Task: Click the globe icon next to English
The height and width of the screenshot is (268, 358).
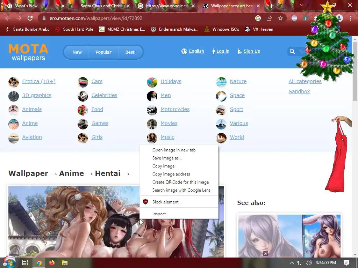Action: point(184,51)
